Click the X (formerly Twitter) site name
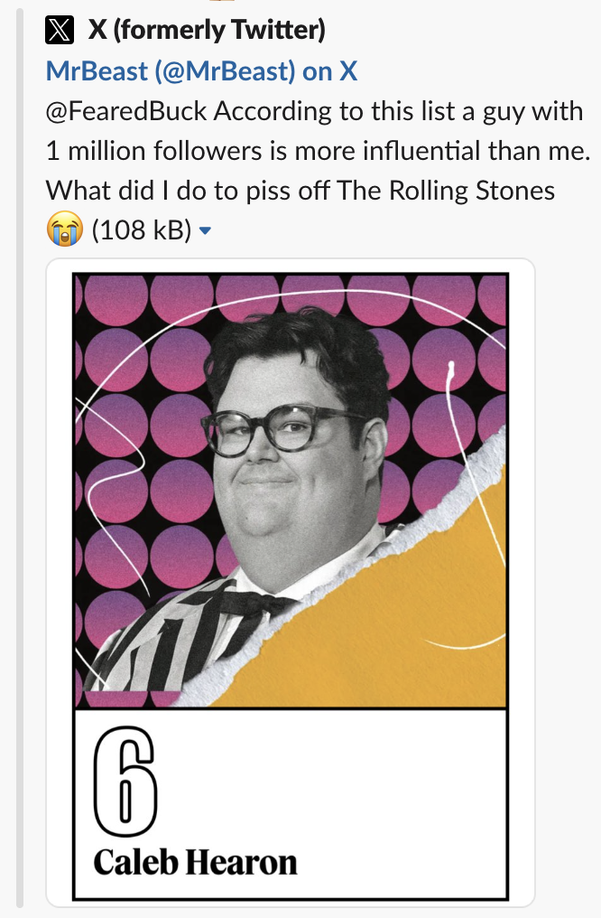 [207, 30]
